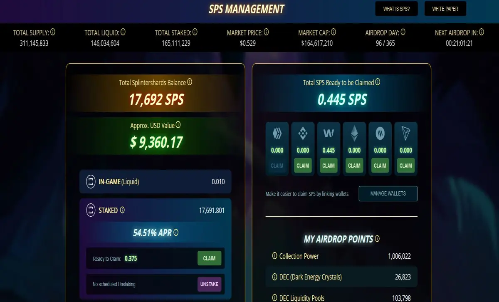This screenshot has height=302, width=499.
Task: Click info icon beside Total Splintershards Balance
Action: pos(190,82)
